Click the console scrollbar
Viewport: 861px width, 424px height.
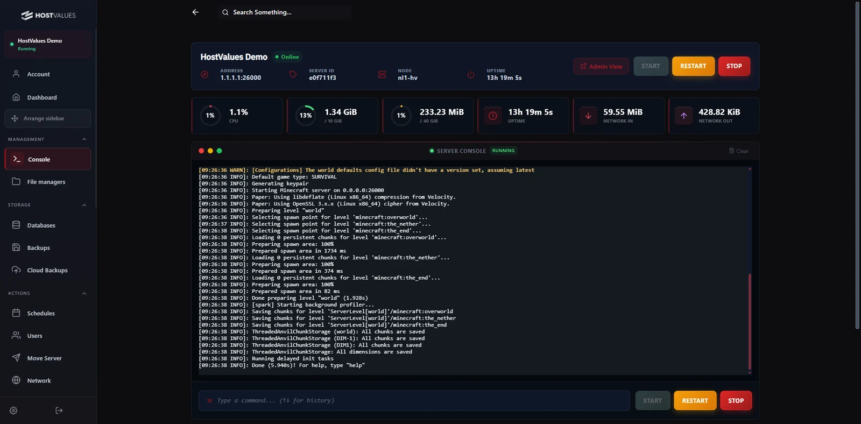click(750, 321)
